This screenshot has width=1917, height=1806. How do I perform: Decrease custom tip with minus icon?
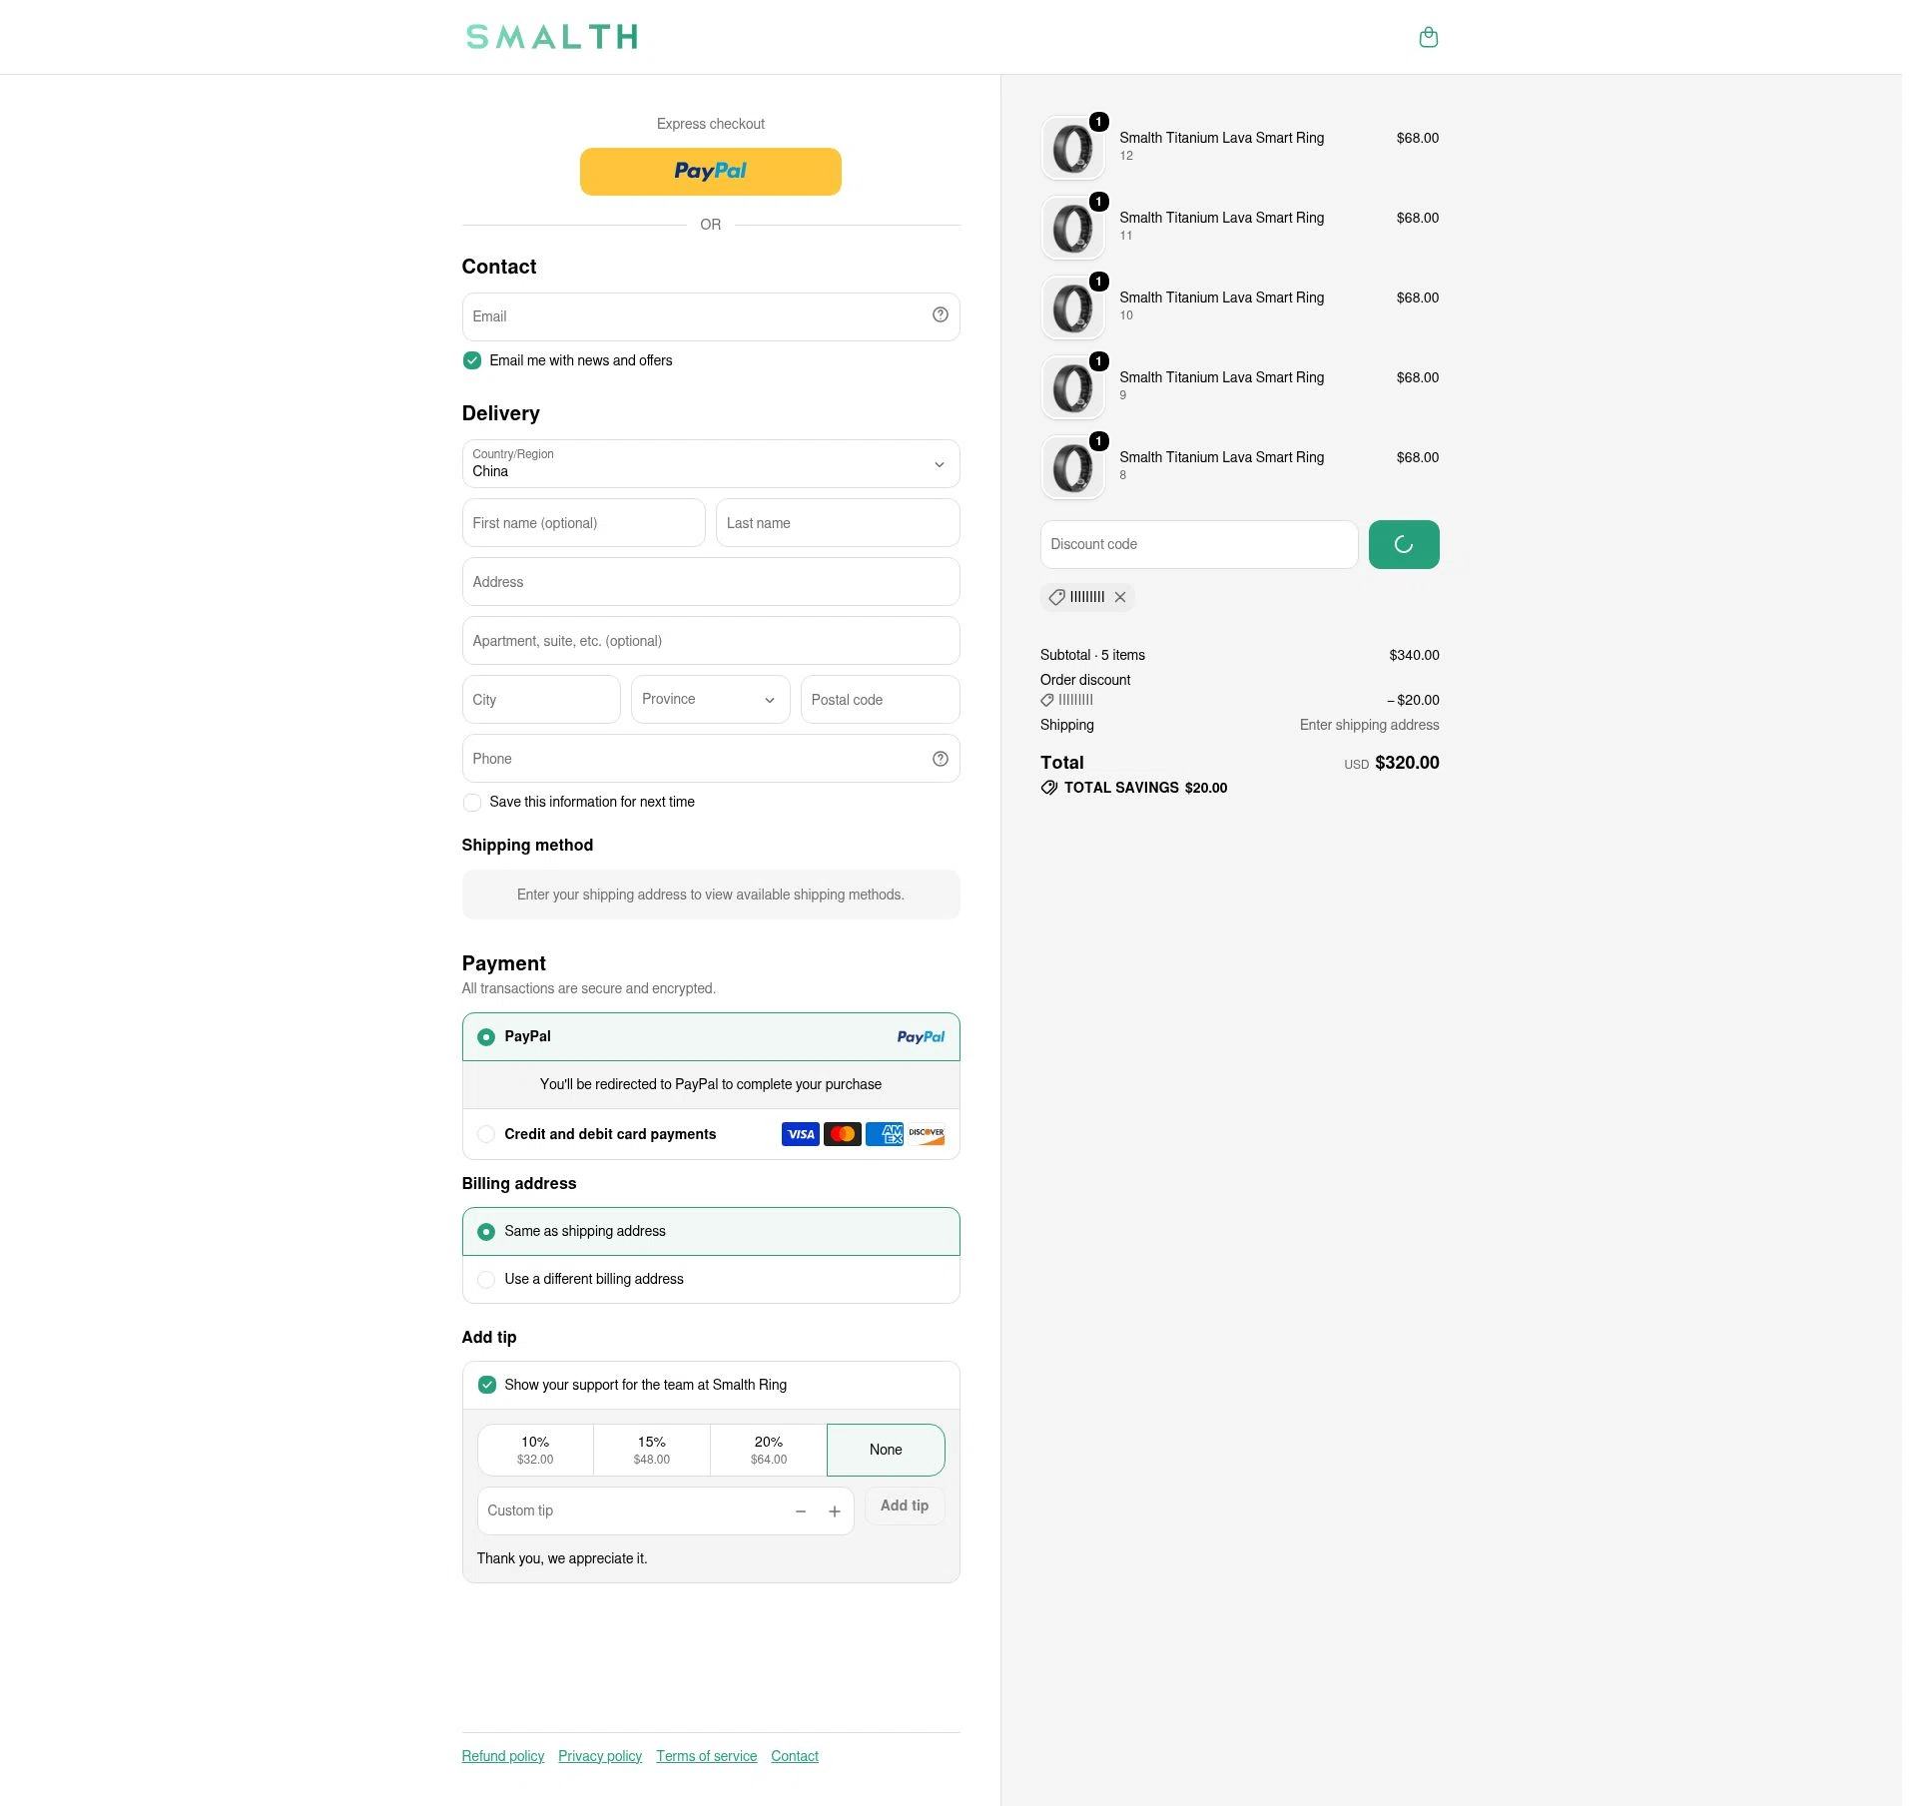point(800,1511)
